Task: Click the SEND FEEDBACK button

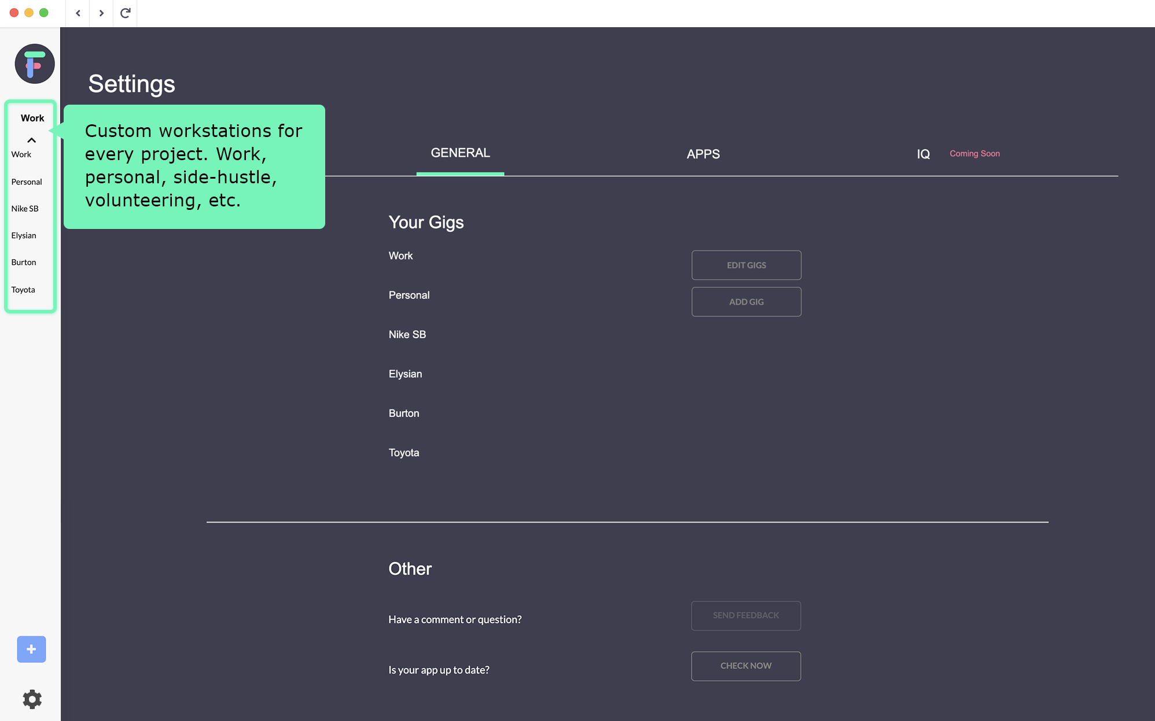Action: click(x=746, y=616)
